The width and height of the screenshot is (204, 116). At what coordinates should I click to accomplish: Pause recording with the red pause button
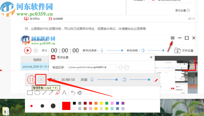[x=31, y=80]
